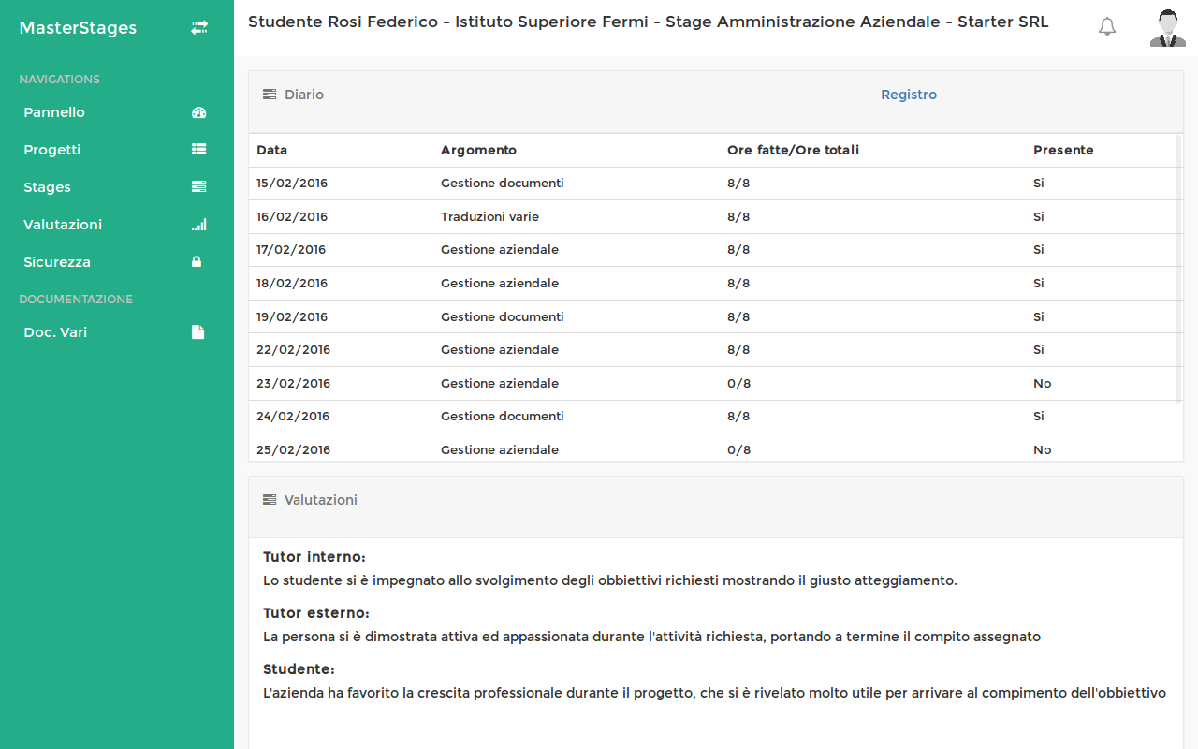The image size is (1198, 749).
Task: Click the Diario panel title
Action: 304,95
